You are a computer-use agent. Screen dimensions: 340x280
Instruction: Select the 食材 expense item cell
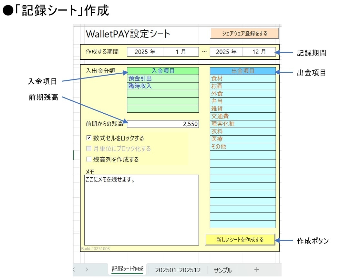pyautogui.click(x=243, y=78)
